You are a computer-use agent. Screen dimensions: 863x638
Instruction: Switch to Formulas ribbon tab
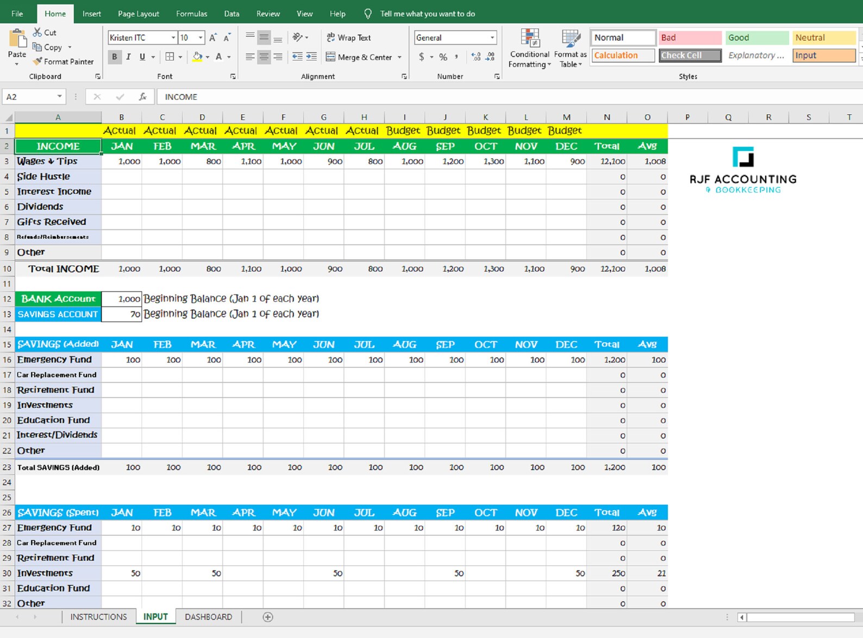(x=191, y=14)
